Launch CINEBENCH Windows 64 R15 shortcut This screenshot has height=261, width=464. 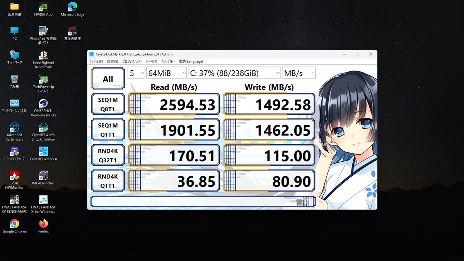pyautogui.click(x=43, y=107)
